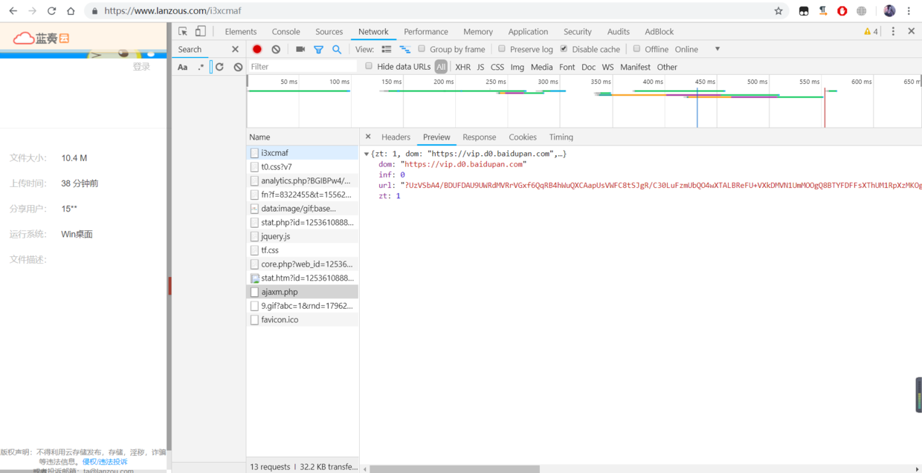Click the red Opera-style extension icon
922x473 pixels.
pos(842,11)
